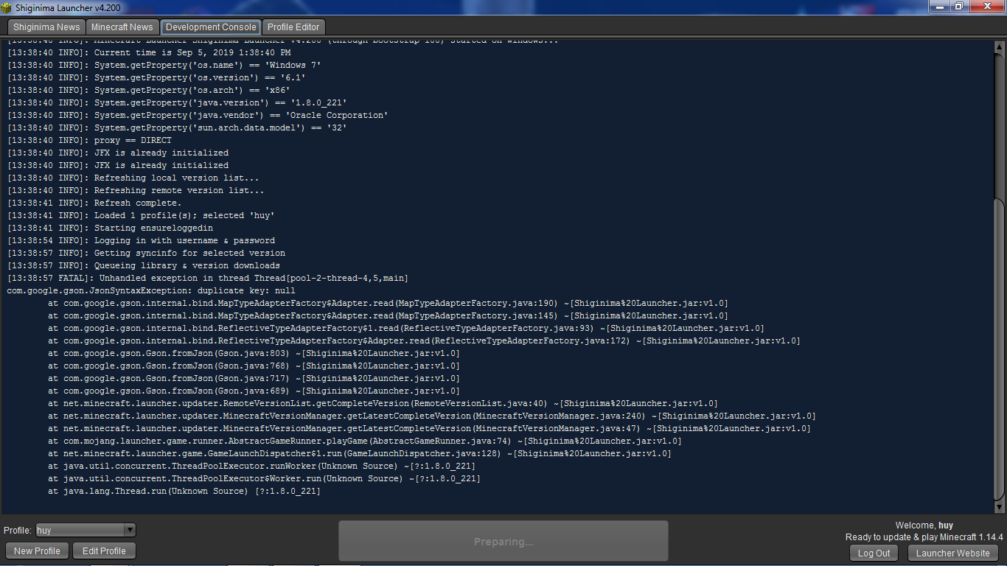This screenshot has width=1007, height=566.
Task: Click 'Ready to update & play Minecraft 1.14.4'
Action: coord(924,537)
